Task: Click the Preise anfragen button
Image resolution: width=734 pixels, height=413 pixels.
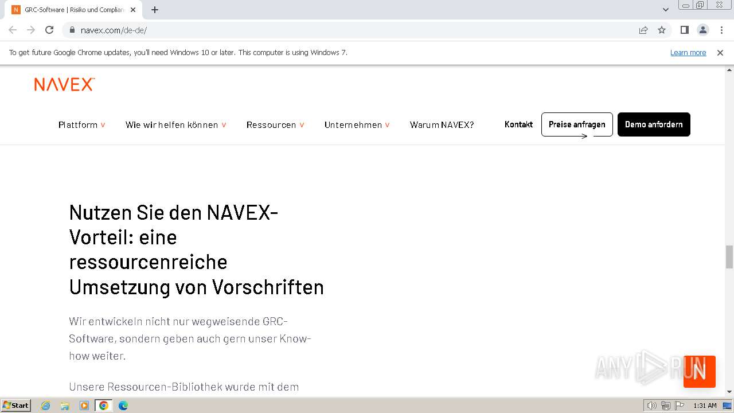Action: pyautogui.click(x=577, y=124)
